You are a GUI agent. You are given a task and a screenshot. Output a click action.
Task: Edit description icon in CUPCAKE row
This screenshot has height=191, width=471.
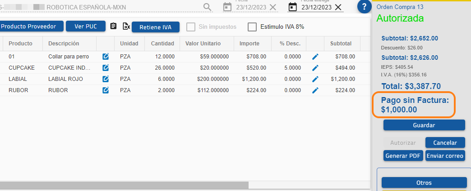point(106,68)
